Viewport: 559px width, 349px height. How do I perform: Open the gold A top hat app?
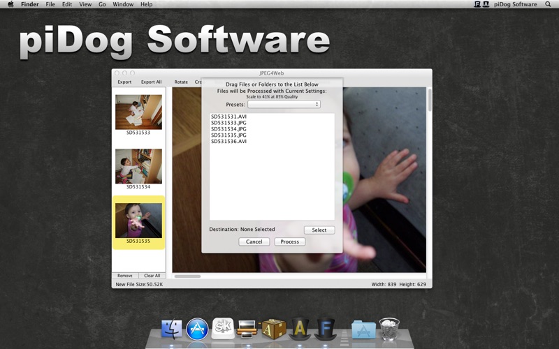(299, 328)
